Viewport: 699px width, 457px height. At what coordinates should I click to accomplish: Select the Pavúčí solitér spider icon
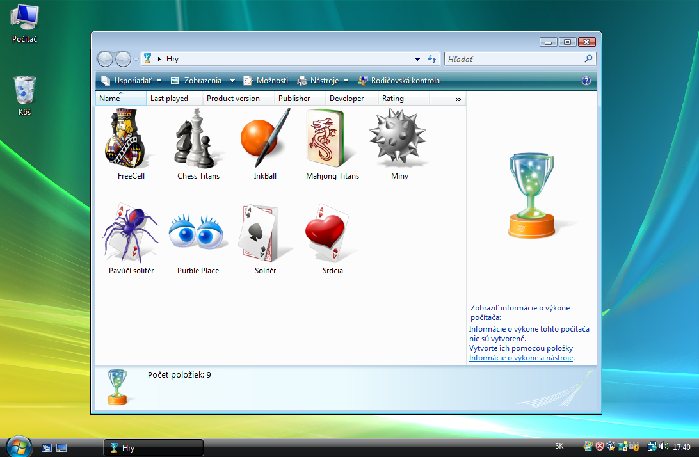(x=131, y=234)
